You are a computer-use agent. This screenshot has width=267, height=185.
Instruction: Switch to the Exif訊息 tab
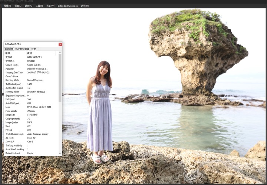tap(9, 49)
